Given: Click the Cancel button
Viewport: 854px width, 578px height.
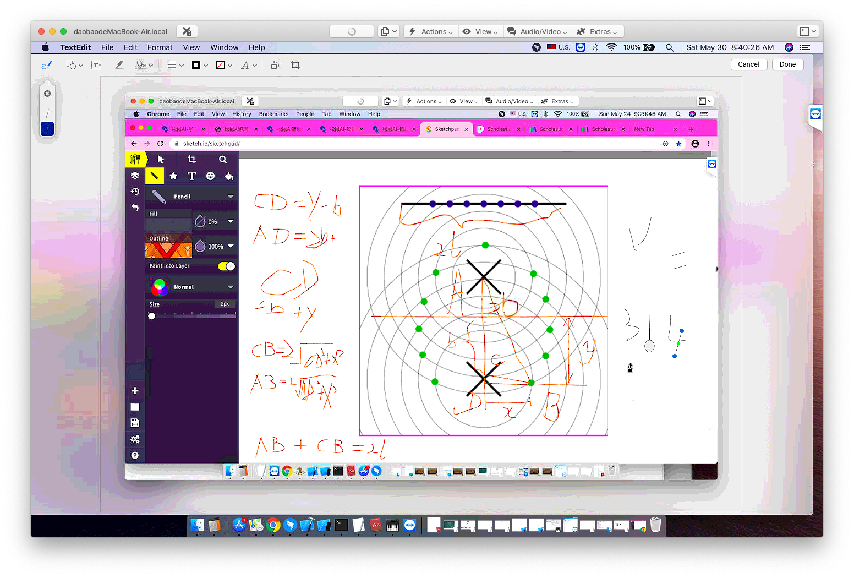Looking at the screenshot, I should 748,64.
